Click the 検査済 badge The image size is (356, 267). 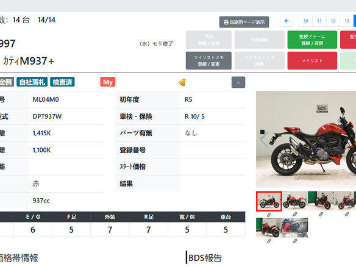pos(62,82)
